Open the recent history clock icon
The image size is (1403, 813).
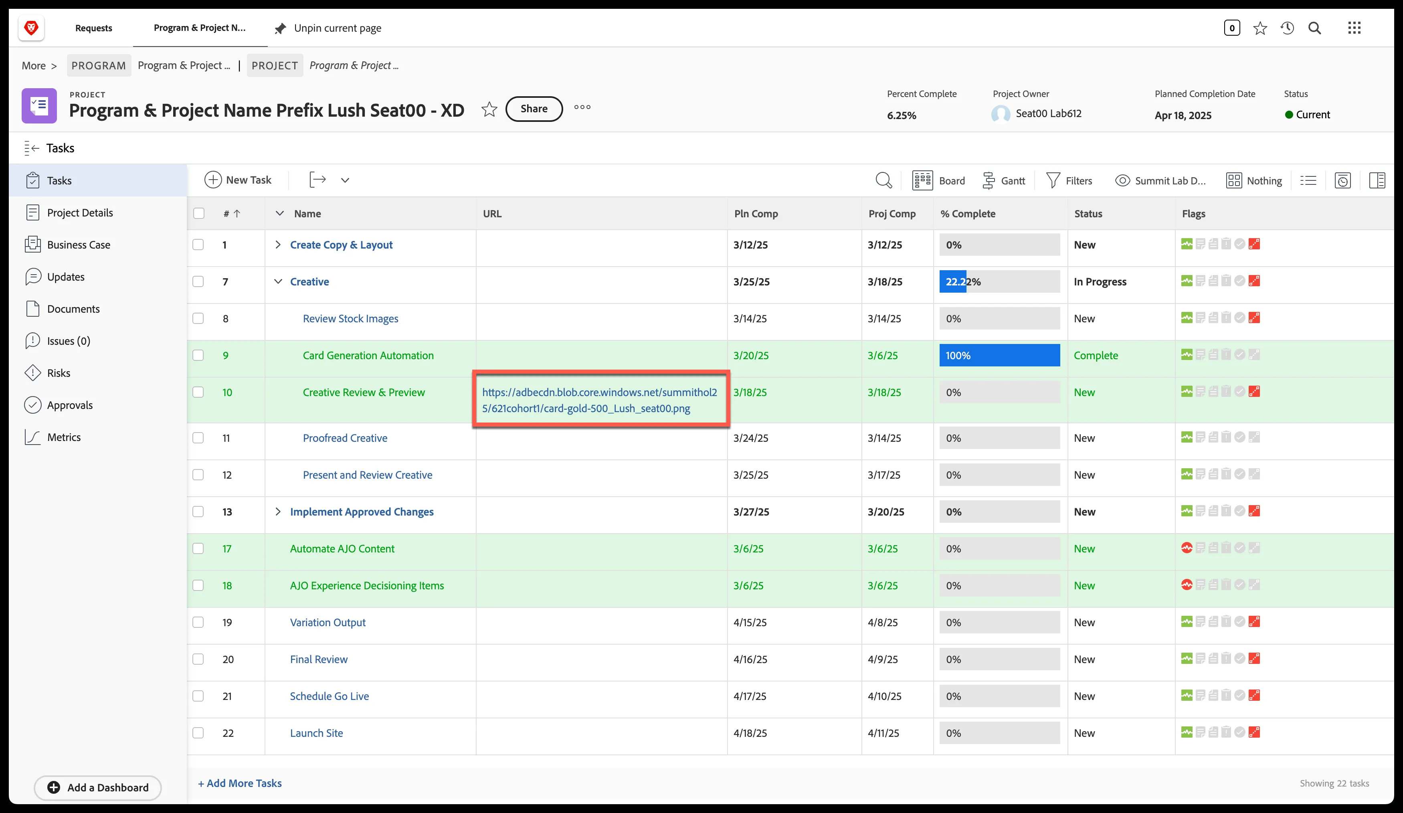(1287, 28)
